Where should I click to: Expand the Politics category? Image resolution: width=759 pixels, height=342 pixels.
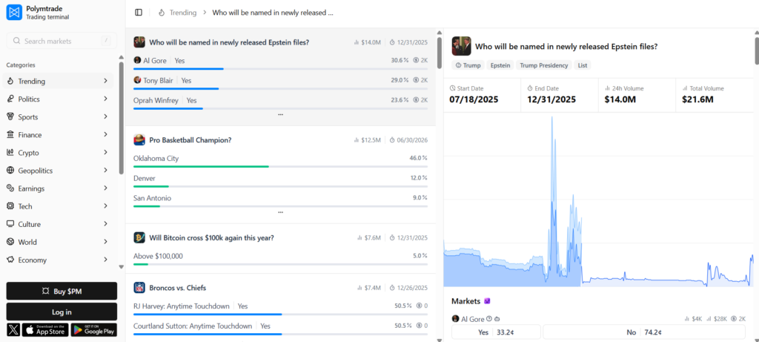coord(59,99)
